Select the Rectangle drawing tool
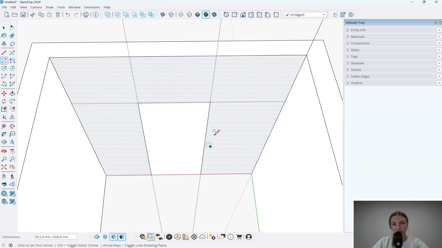The height and width of the screenshot is (248, 442). [4, 60]
